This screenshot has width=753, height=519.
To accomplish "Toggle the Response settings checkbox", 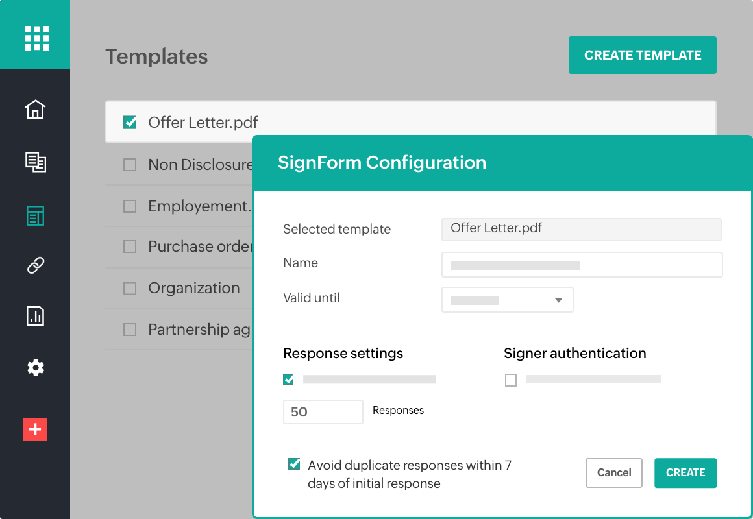I will (289, 380).
